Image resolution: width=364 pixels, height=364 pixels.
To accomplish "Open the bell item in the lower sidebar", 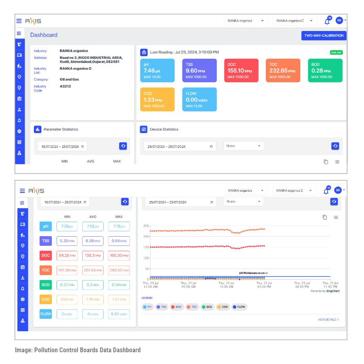I will tap(23, 289).
